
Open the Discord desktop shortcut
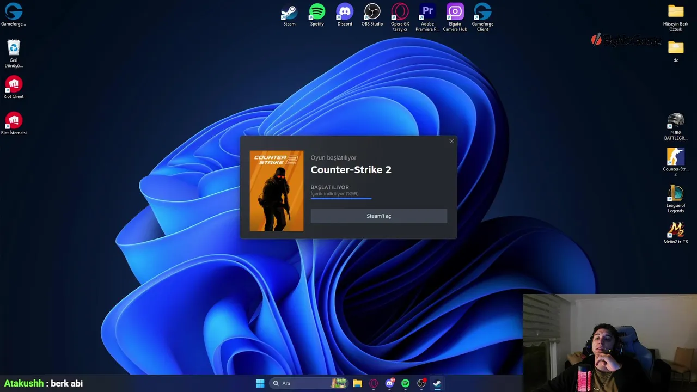point(345,15)
